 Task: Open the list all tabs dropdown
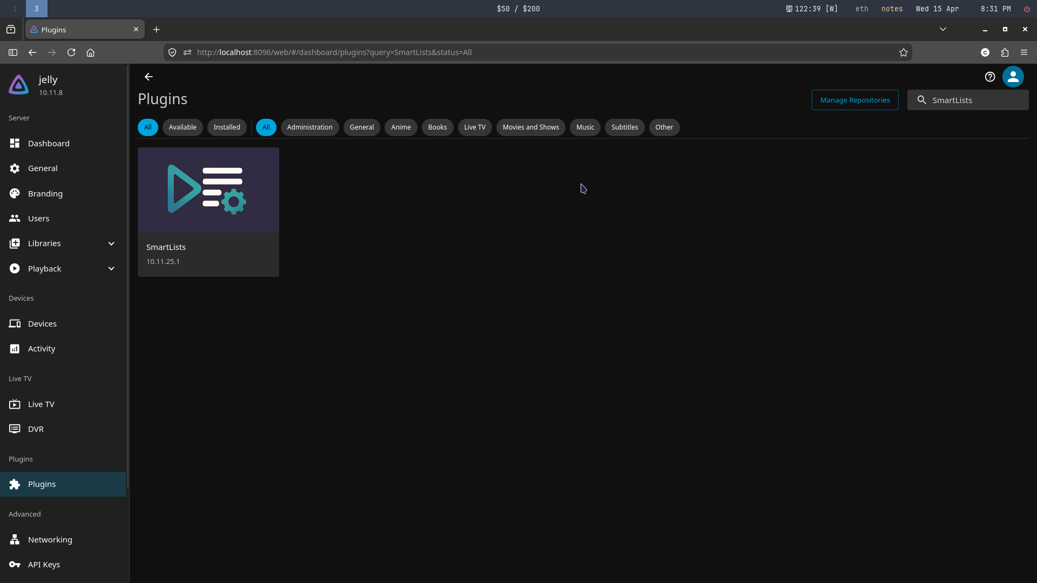943,29
